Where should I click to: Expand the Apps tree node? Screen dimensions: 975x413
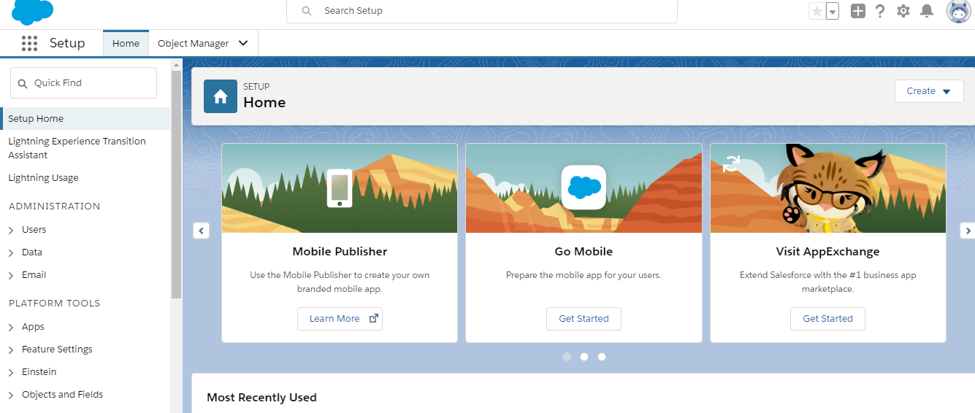point(11,327)
